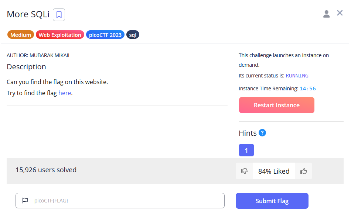The image size is (351, 222).
Task: Click the RUNNING instance status text
Action: click(297, 76)
